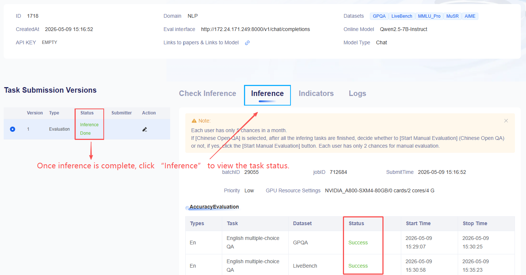Select the MMLU_Pro dataset tag
The width and height of the screenshot is (526, 275).
click(x=429, y=16)
